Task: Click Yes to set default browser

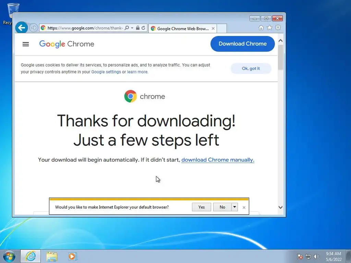Action: [x=202, y=207]
